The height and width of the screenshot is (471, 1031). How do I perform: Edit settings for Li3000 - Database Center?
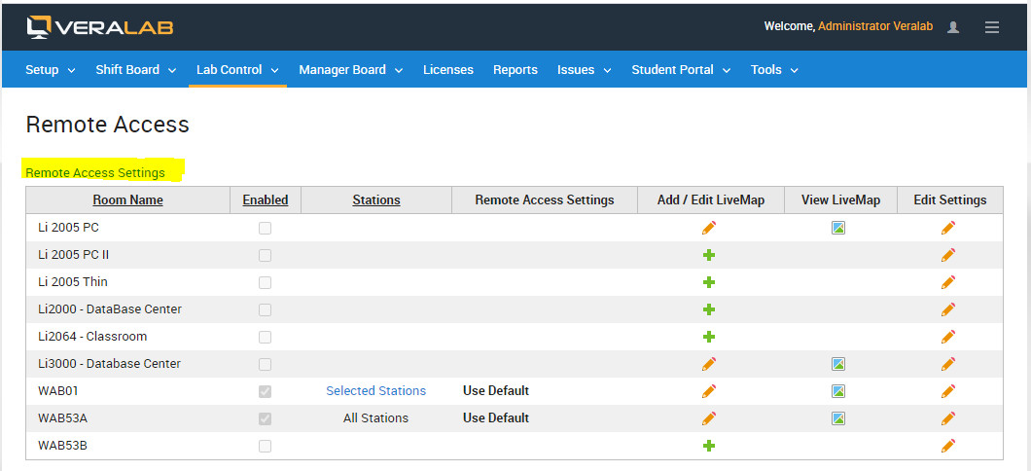[x=947, y=364]
